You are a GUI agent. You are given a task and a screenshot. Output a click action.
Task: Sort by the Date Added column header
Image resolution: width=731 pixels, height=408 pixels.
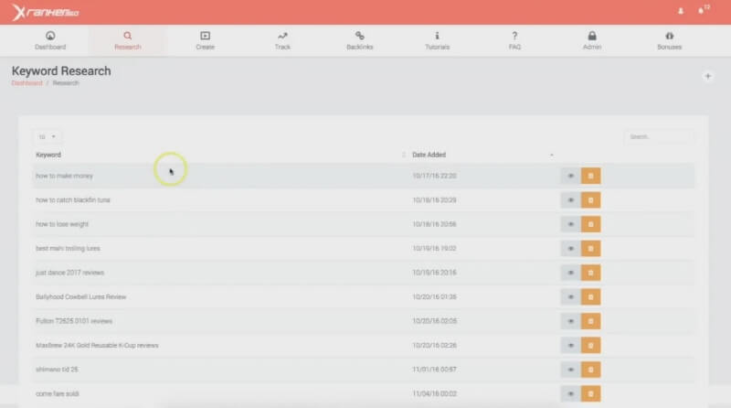tap(429, 155)
